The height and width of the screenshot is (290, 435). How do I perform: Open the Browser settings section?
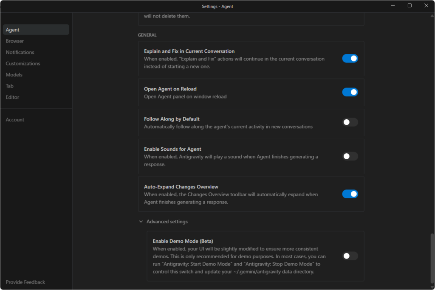coord(15,41)
